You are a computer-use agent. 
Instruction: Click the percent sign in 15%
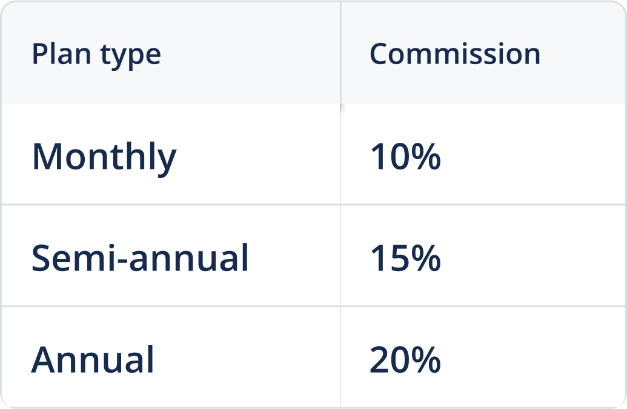426,258
